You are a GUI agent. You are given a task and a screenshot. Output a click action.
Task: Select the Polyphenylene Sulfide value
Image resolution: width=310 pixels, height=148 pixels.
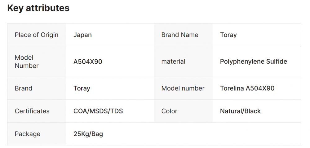click(x=254, y=61)
